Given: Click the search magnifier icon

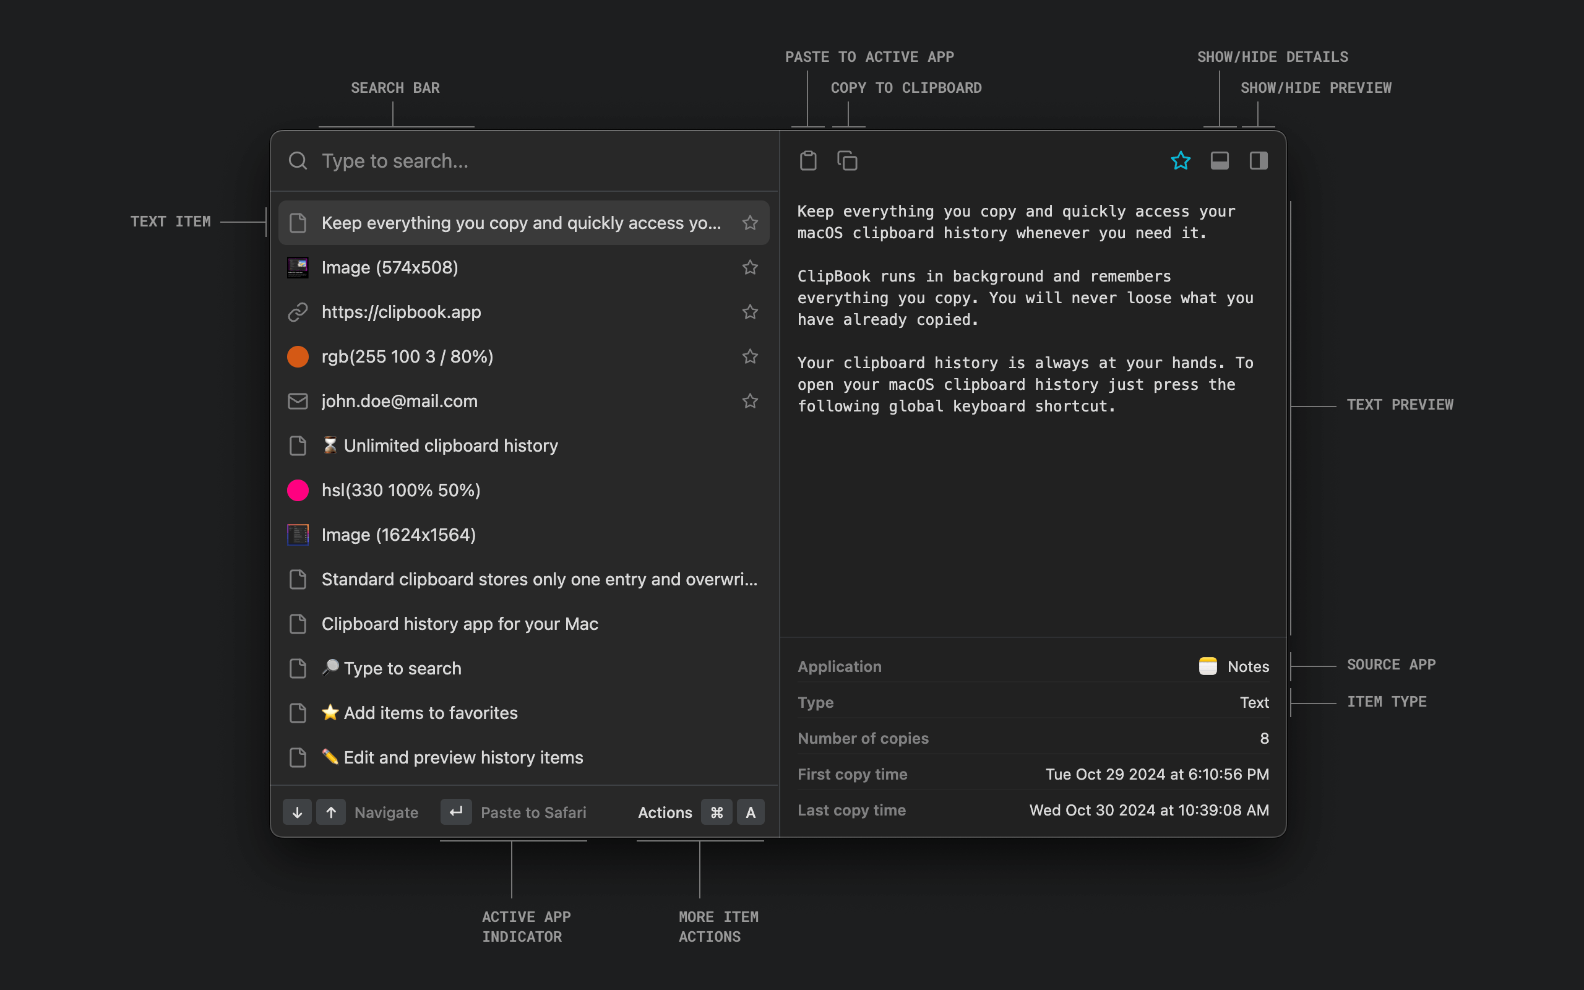Looking at the screenshot, I should tap(298, 160).
